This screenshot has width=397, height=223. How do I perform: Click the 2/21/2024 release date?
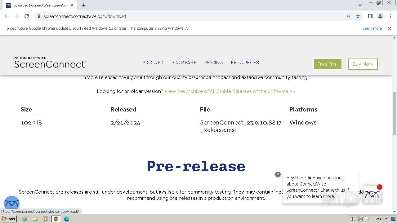pyautogui.click(x=125, y=123)
